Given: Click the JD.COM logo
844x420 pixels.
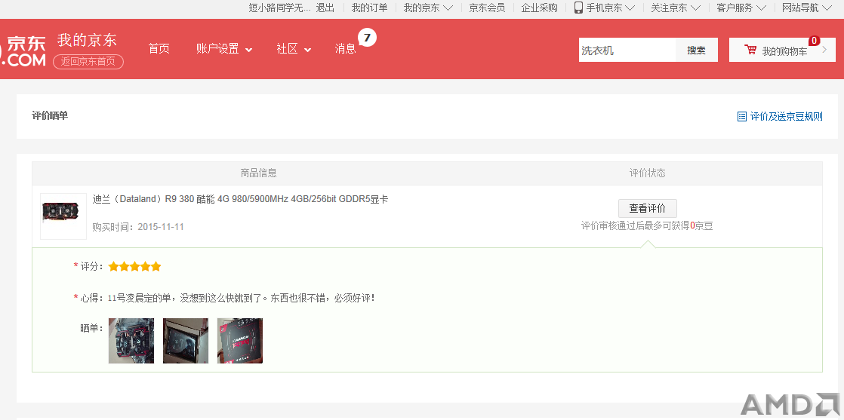Looking at the screenshot, I should (23, 51).
